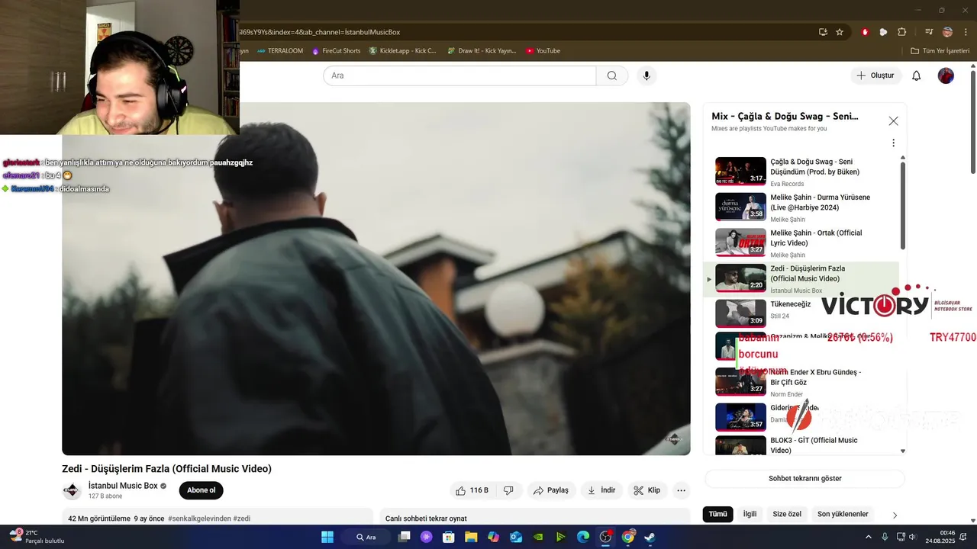Open the media control icon in Chrome toolbar
Image resolution: width=977 pixels, height=549 pixels.
pyautogui.click(x=929, y=32)
